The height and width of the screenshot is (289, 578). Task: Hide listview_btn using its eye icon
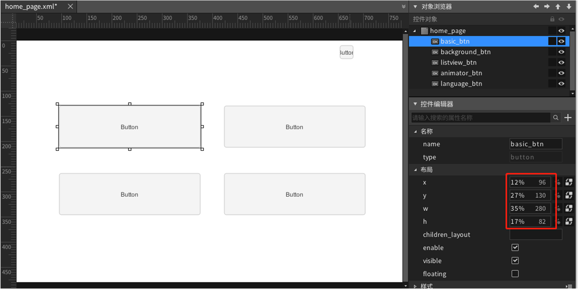point(561,63)
